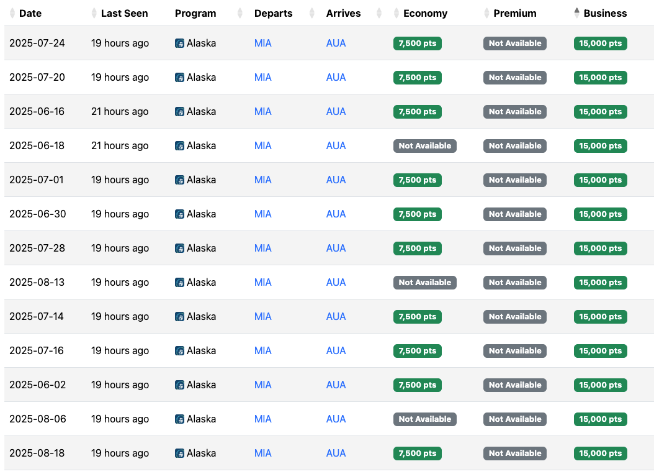Open AUA link in the 2025-07-28 row
Image resolution: width=654 pixels, height=474 pixels.
click(x=336, y=248)
